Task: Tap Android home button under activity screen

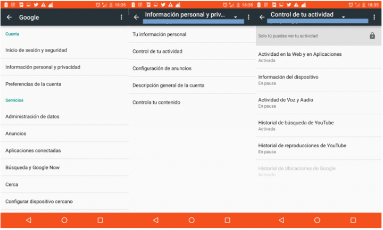Action: point(317,220)
